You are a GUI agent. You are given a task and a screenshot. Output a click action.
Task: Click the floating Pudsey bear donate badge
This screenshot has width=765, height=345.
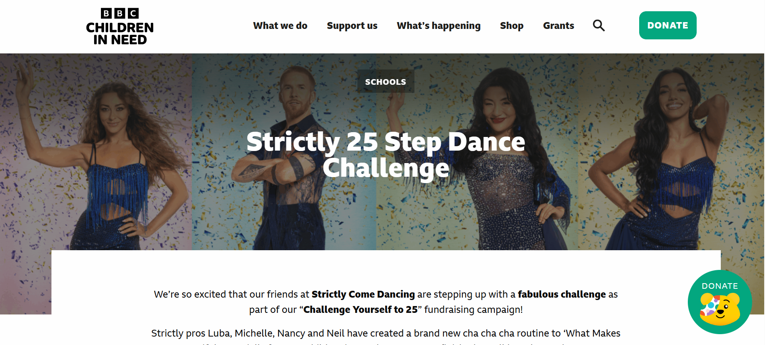pyautogui.click(x=720, y=302)
